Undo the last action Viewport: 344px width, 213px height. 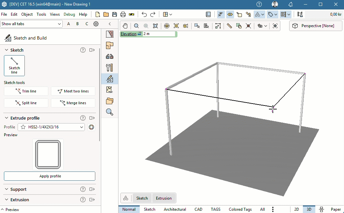pyautogui.click(x=144, y=14)
